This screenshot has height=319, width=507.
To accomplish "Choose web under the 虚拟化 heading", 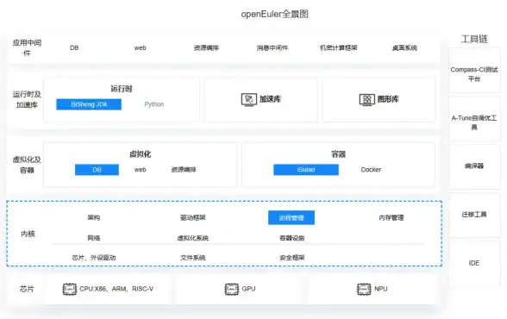I will point(140,170).
